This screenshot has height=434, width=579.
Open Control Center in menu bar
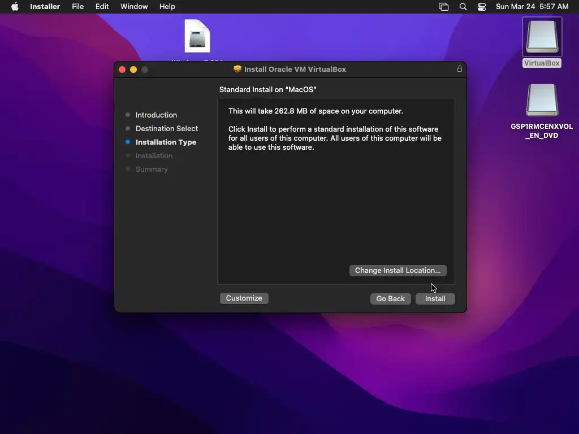tap(482, 7)
